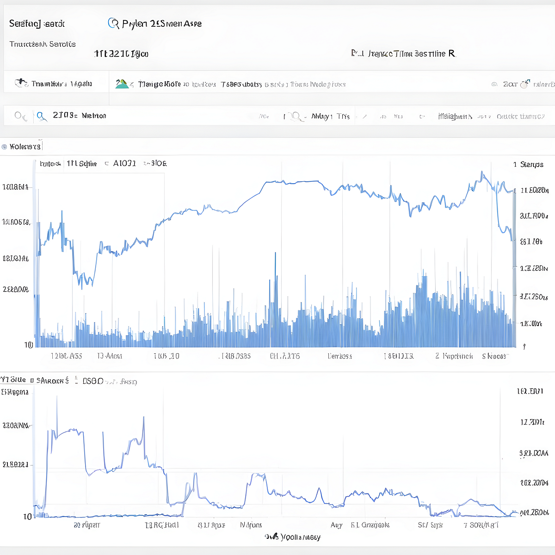Click the mountain chart-style icon in the menu bar
The width and height of the screenshot is (555, 555).
(x=123, y=84)
